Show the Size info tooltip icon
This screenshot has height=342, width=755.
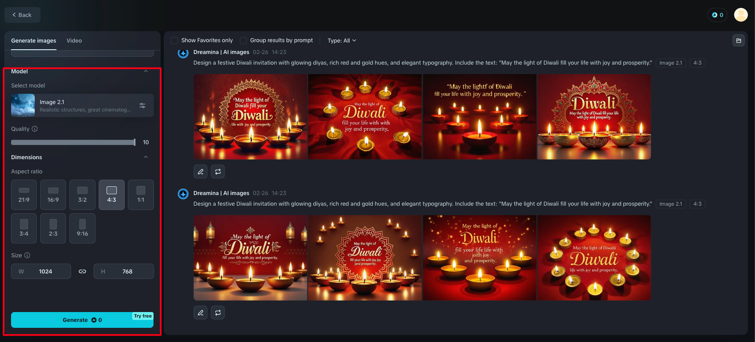[27, 255]
